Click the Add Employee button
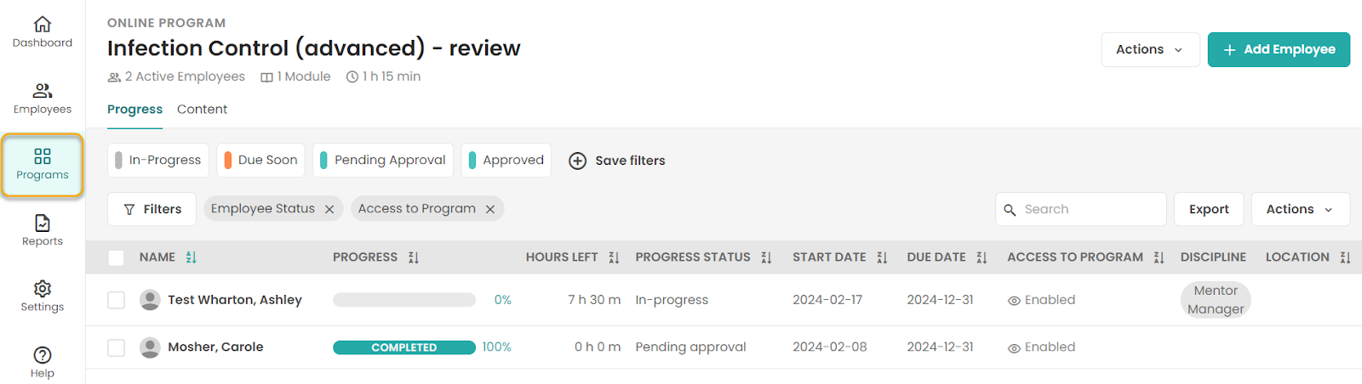1362x384 pixels. click(1279, 49)
